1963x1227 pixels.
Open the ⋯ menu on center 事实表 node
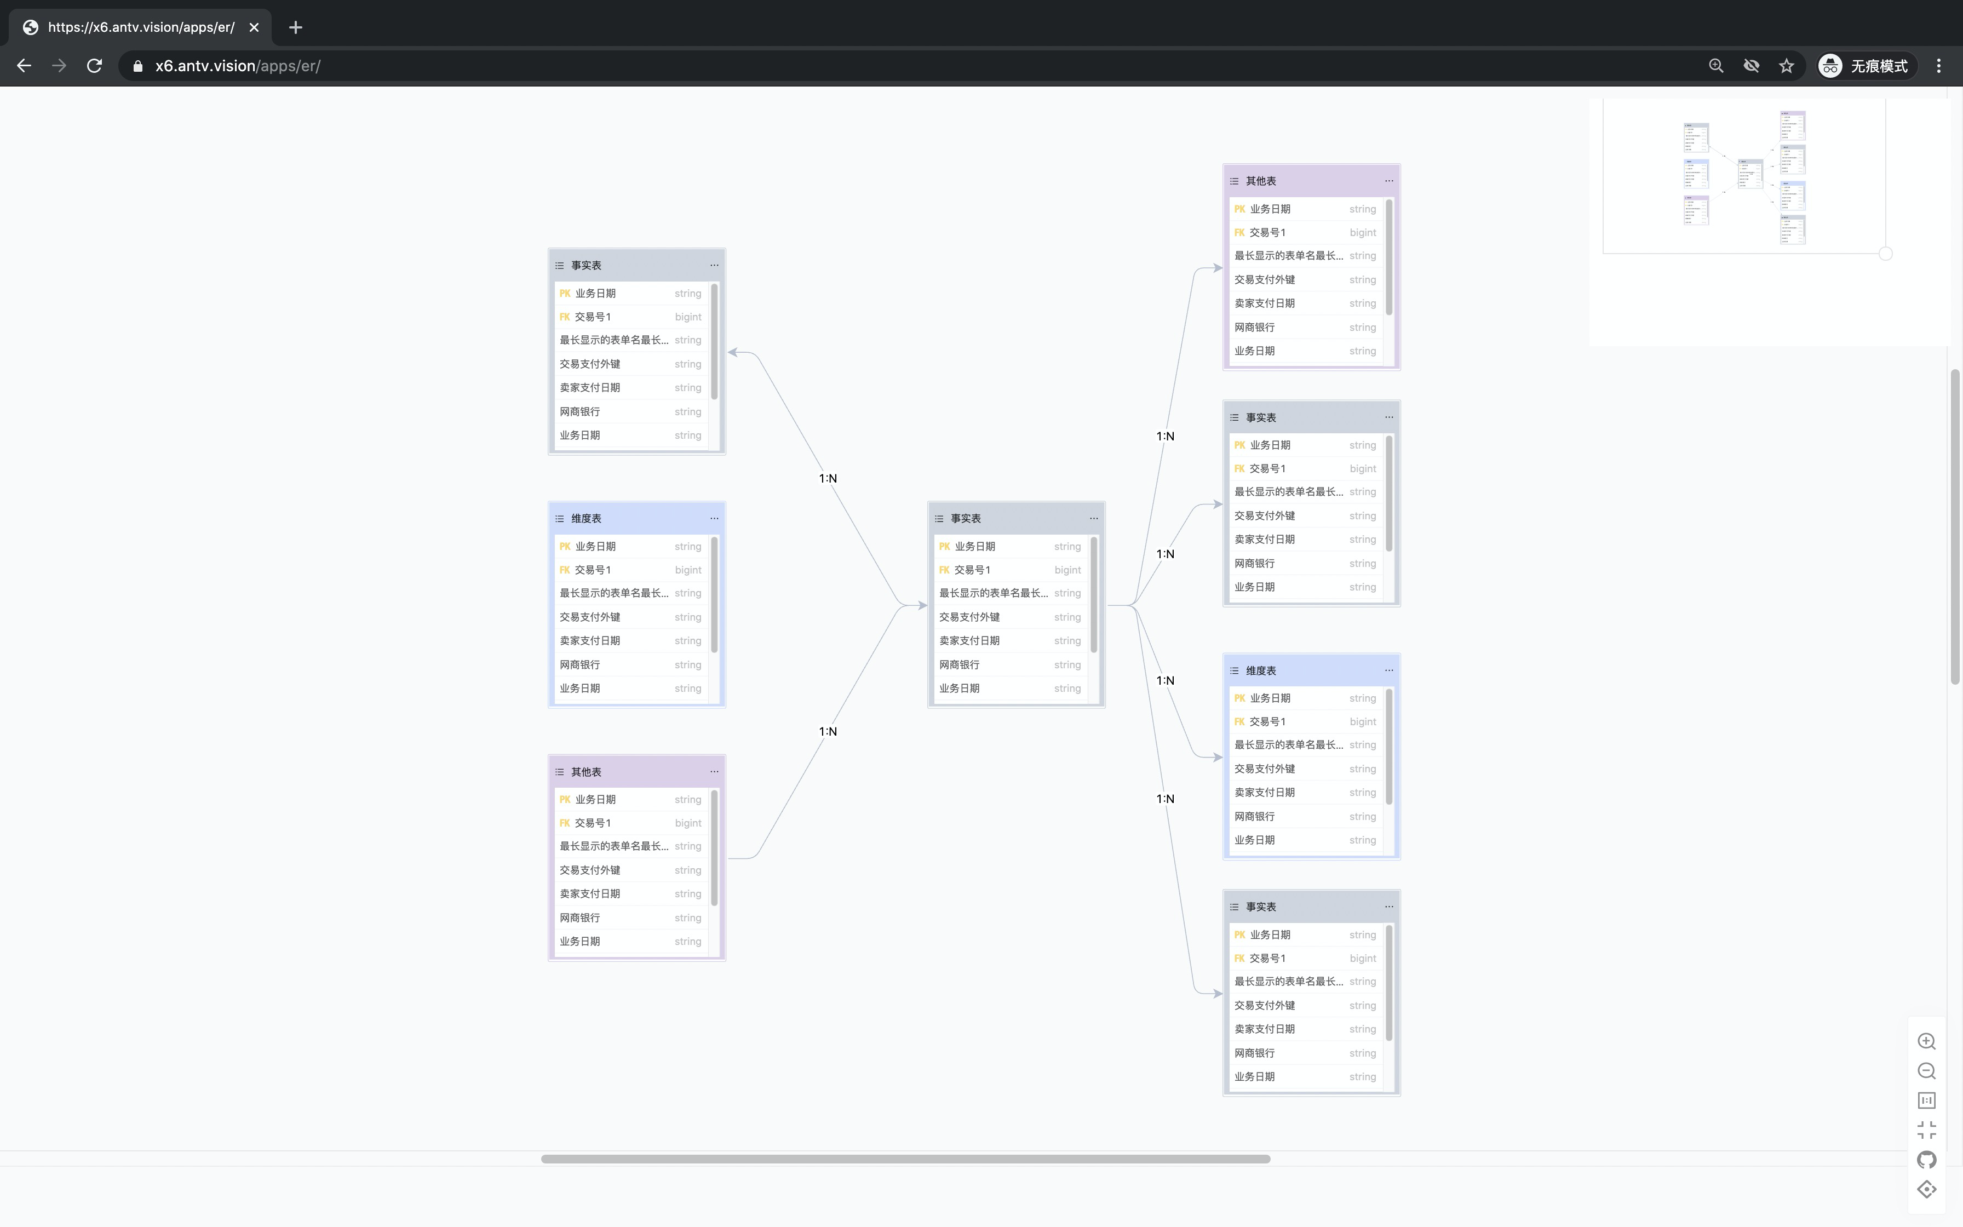[x=1093, y=519]
